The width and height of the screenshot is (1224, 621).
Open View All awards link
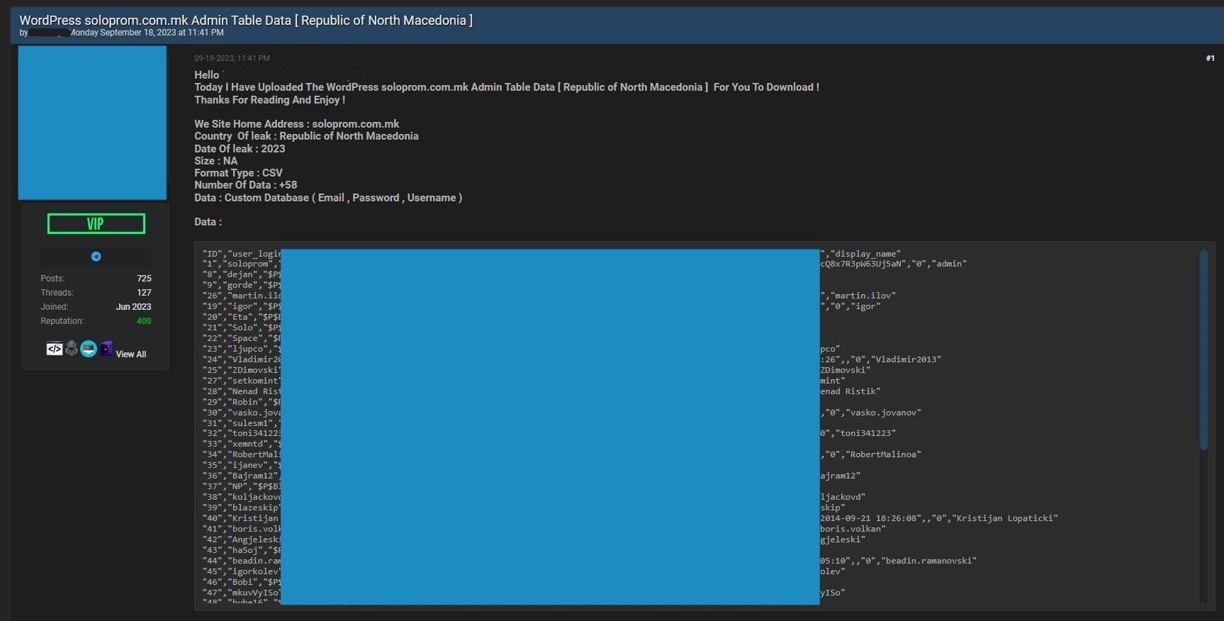click(x=131, y=354)
